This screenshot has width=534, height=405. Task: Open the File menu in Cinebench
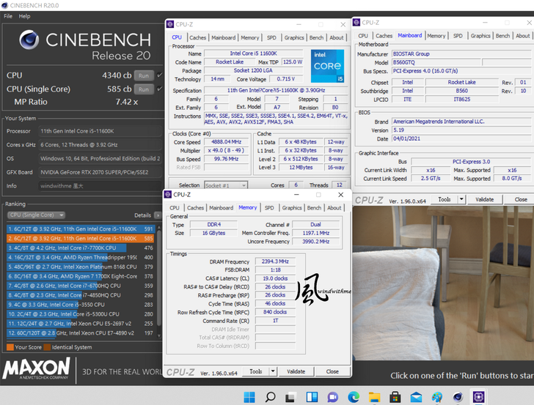click(x=7, y=15)
